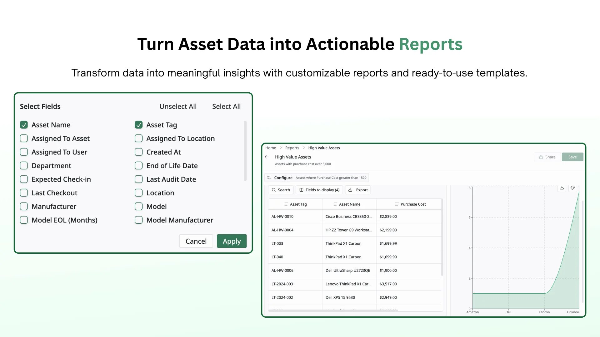
Task: Select the Manufacturer checkbox
Action: coord(24,207)
